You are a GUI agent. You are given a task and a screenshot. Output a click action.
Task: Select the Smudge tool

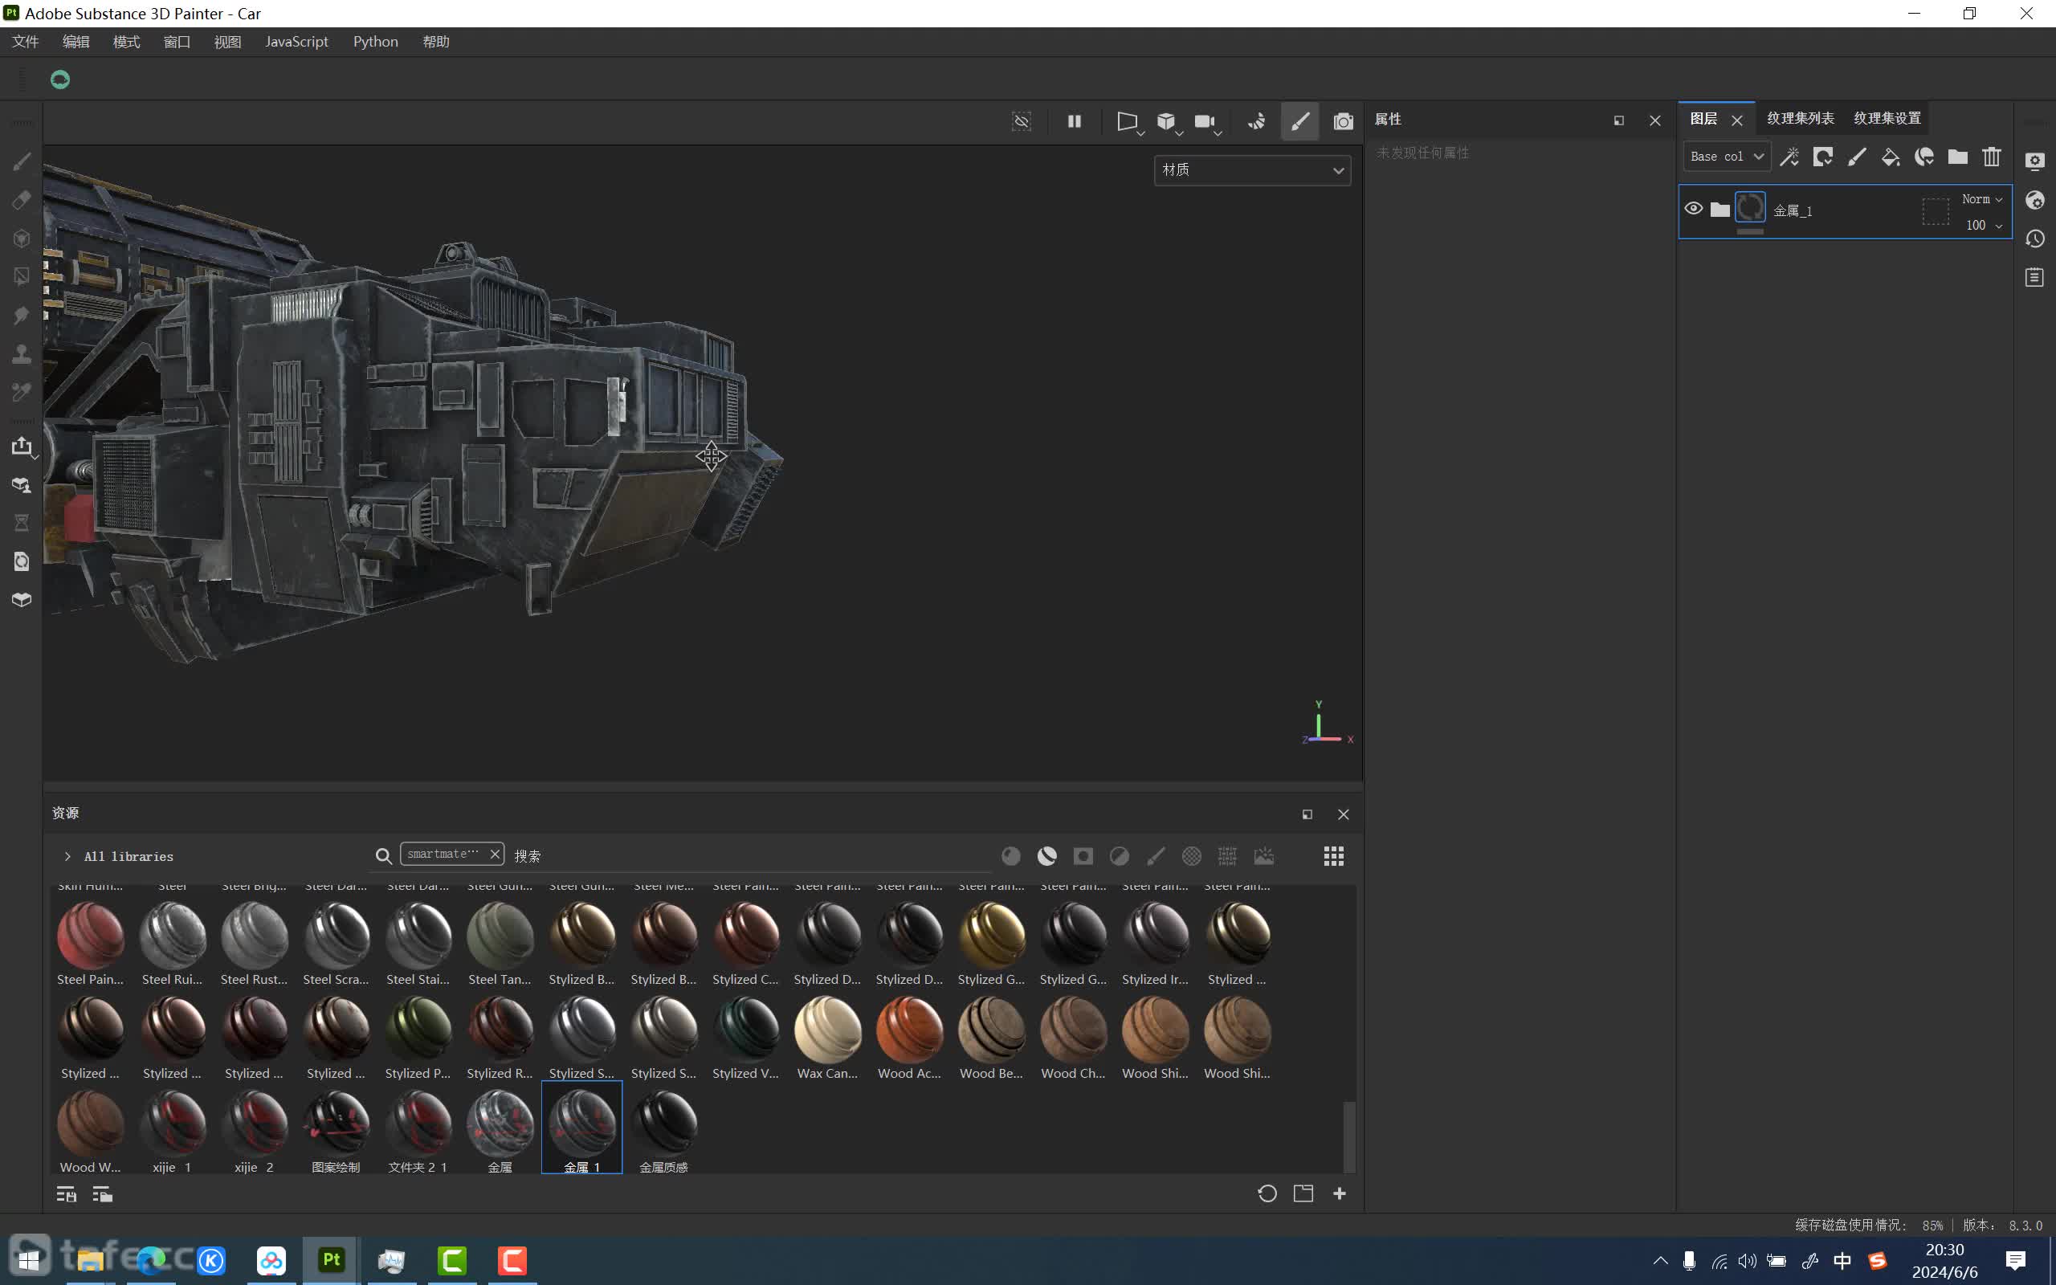pos(22,316)
